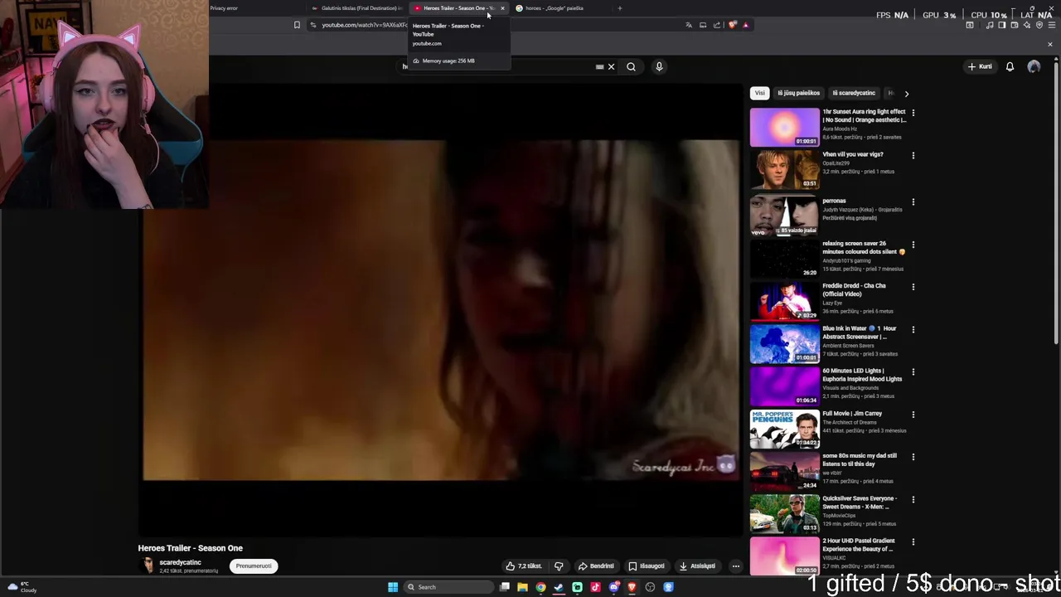Open options for 1hr Sunset Aura video
This screenshot has width=1061, height=597.
913,113
